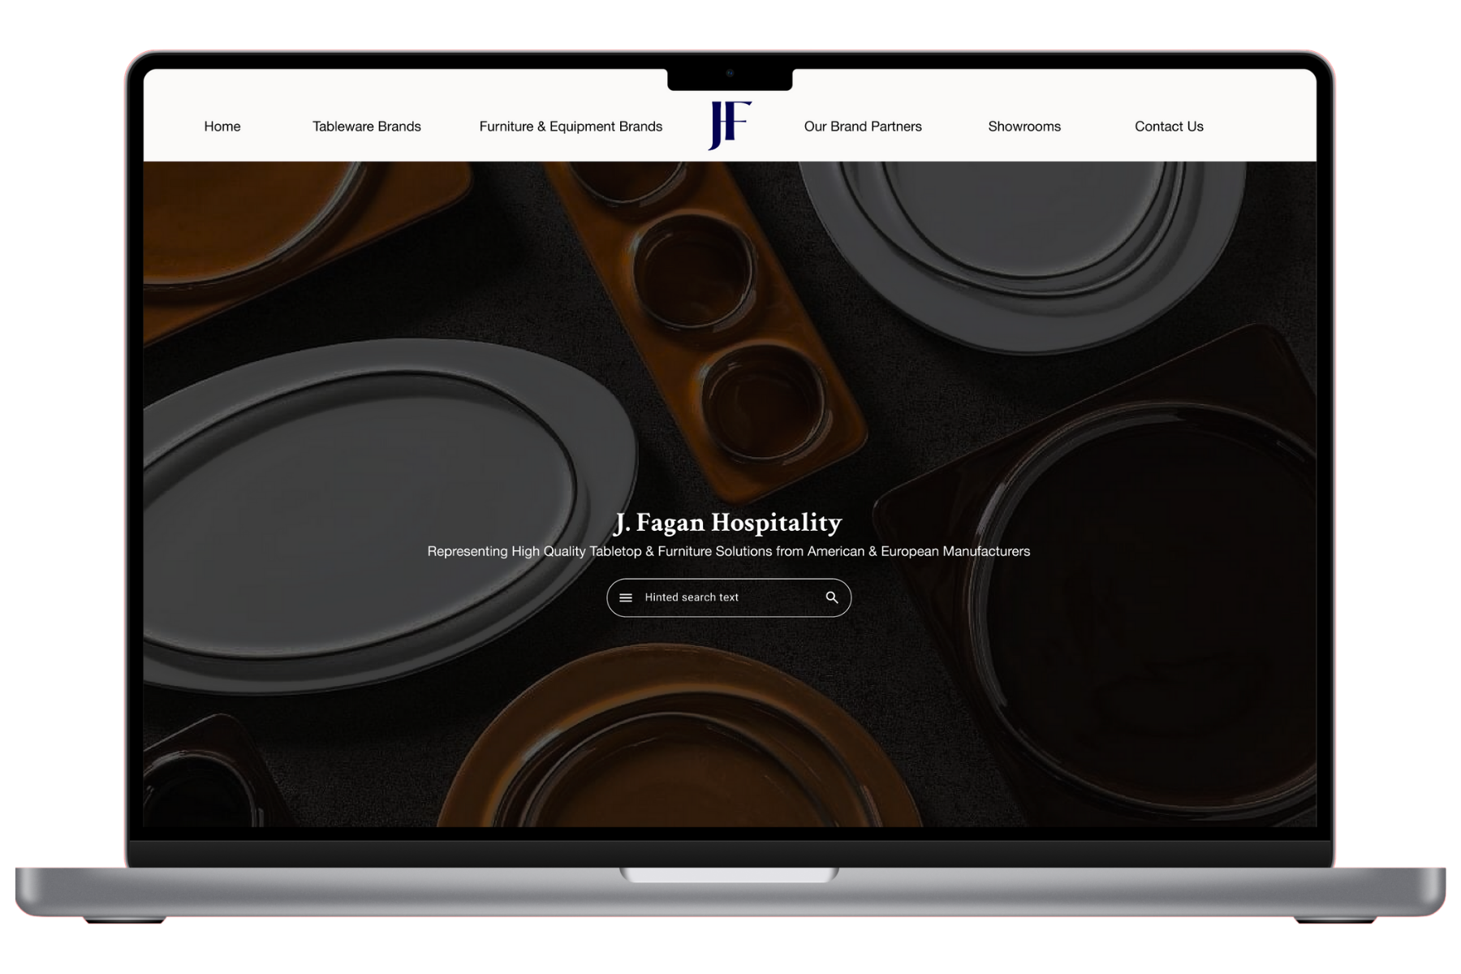Screen dimensions: 1461x974
Task: Open Furniture & Equipment Brands menu
Action: coord(571,127)
